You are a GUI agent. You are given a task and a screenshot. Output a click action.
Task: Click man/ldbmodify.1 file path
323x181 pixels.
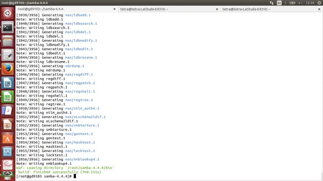pyautogui.click(x=81, y=41)
